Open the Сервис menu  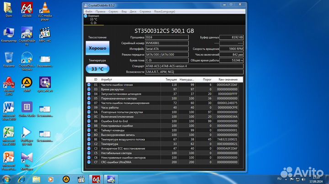pyautogui.click(x=113, y=11)
